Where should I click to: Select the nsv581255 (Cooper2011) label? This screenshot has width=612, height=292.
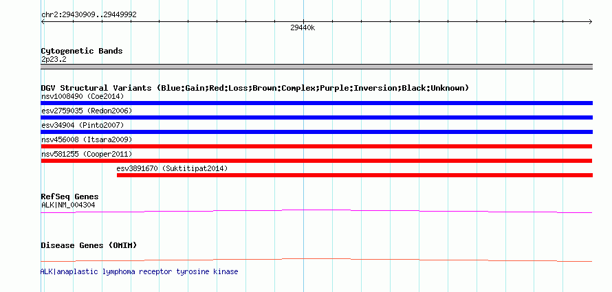[x=87, y=154]
